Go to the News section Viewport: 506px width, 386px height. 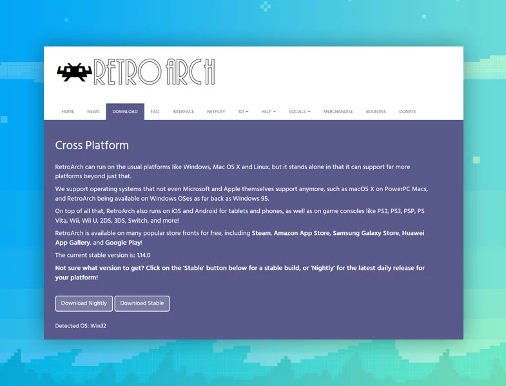[x=93, y=112]
